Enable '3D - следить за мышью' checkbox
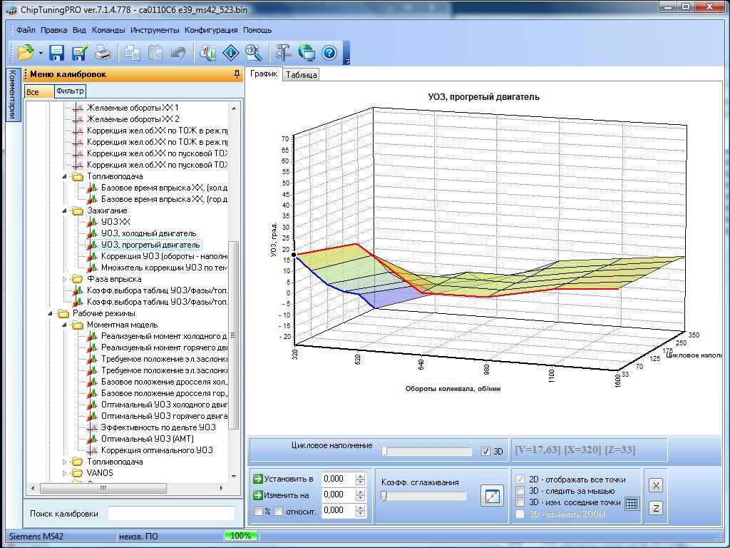The width and height of the screenshot is (730, 548). [520, 491]
